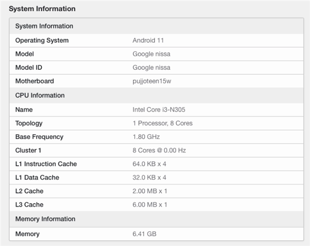310x246 pixels.
Task: Click the L2 Cache row label
Action: click(29, 191)
